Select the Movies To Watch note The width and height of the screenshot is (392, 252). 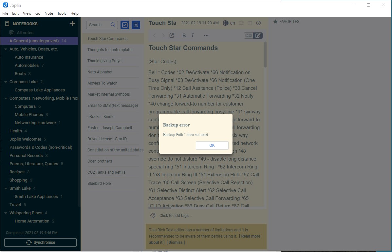(x=113, y=83)
